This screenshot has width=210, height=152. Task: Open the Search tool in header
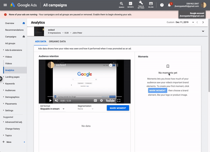pyautogui.click(x=121, y=5)
